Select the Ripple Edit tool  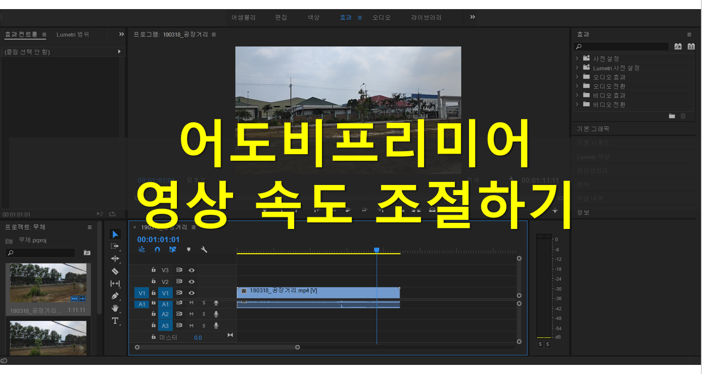pos(115,259)
